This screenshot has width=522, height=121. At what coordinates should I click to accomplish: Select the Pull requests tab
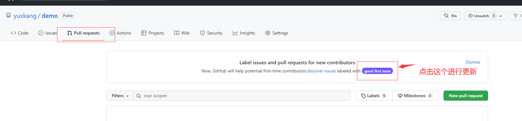pyautogui.click(x=83, y=33)
